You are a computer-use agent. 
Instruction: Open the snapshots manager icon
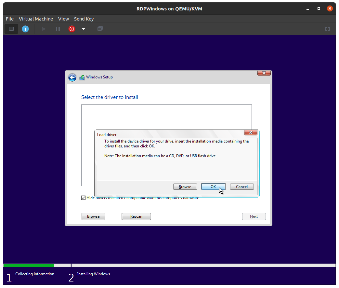tap(100, 29)
